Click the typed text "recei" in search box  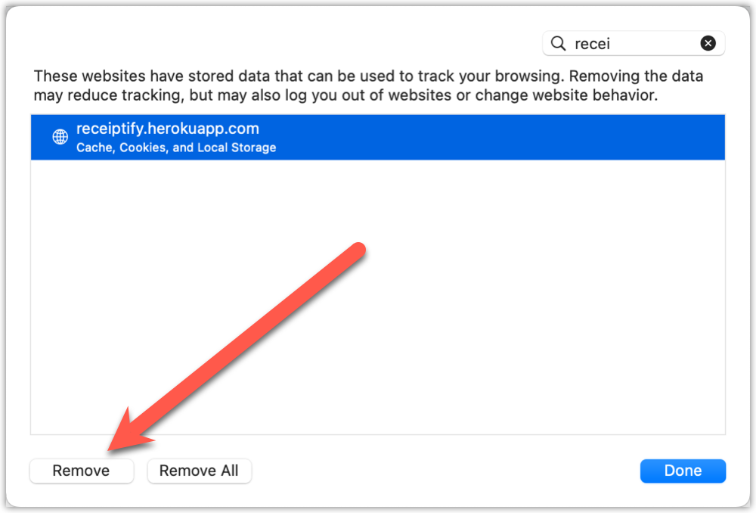point(592,44)
